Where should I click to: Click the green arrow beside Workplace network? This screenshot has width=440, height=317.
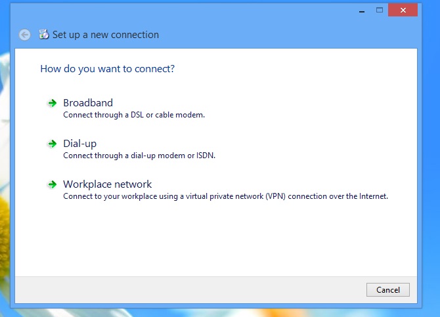pos(52,184)
